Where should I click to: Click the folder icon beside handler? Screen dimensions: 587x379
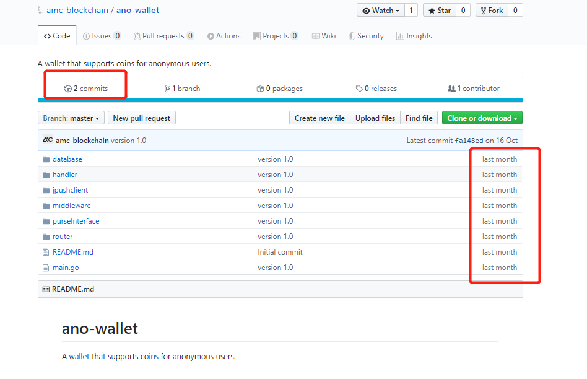click(46, 175)
